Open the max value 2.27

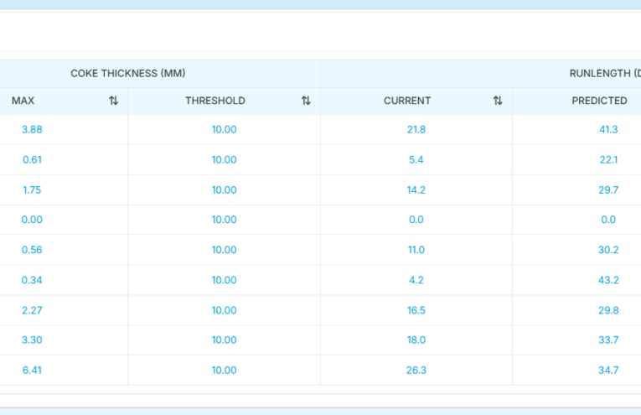tap(32, 310)
